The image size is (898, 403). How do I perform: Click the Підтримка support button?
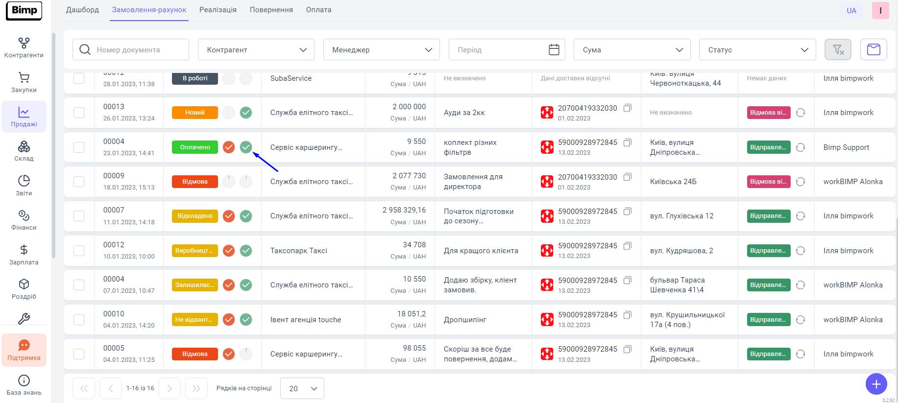pyautogui.click(x=24, y=350)
